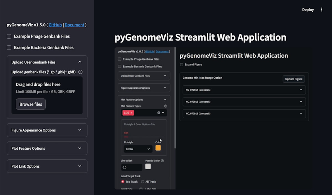This screenshot has height=195, width=332.
Task: Click the help icon beside Upload genbank files
Action: 81,72
